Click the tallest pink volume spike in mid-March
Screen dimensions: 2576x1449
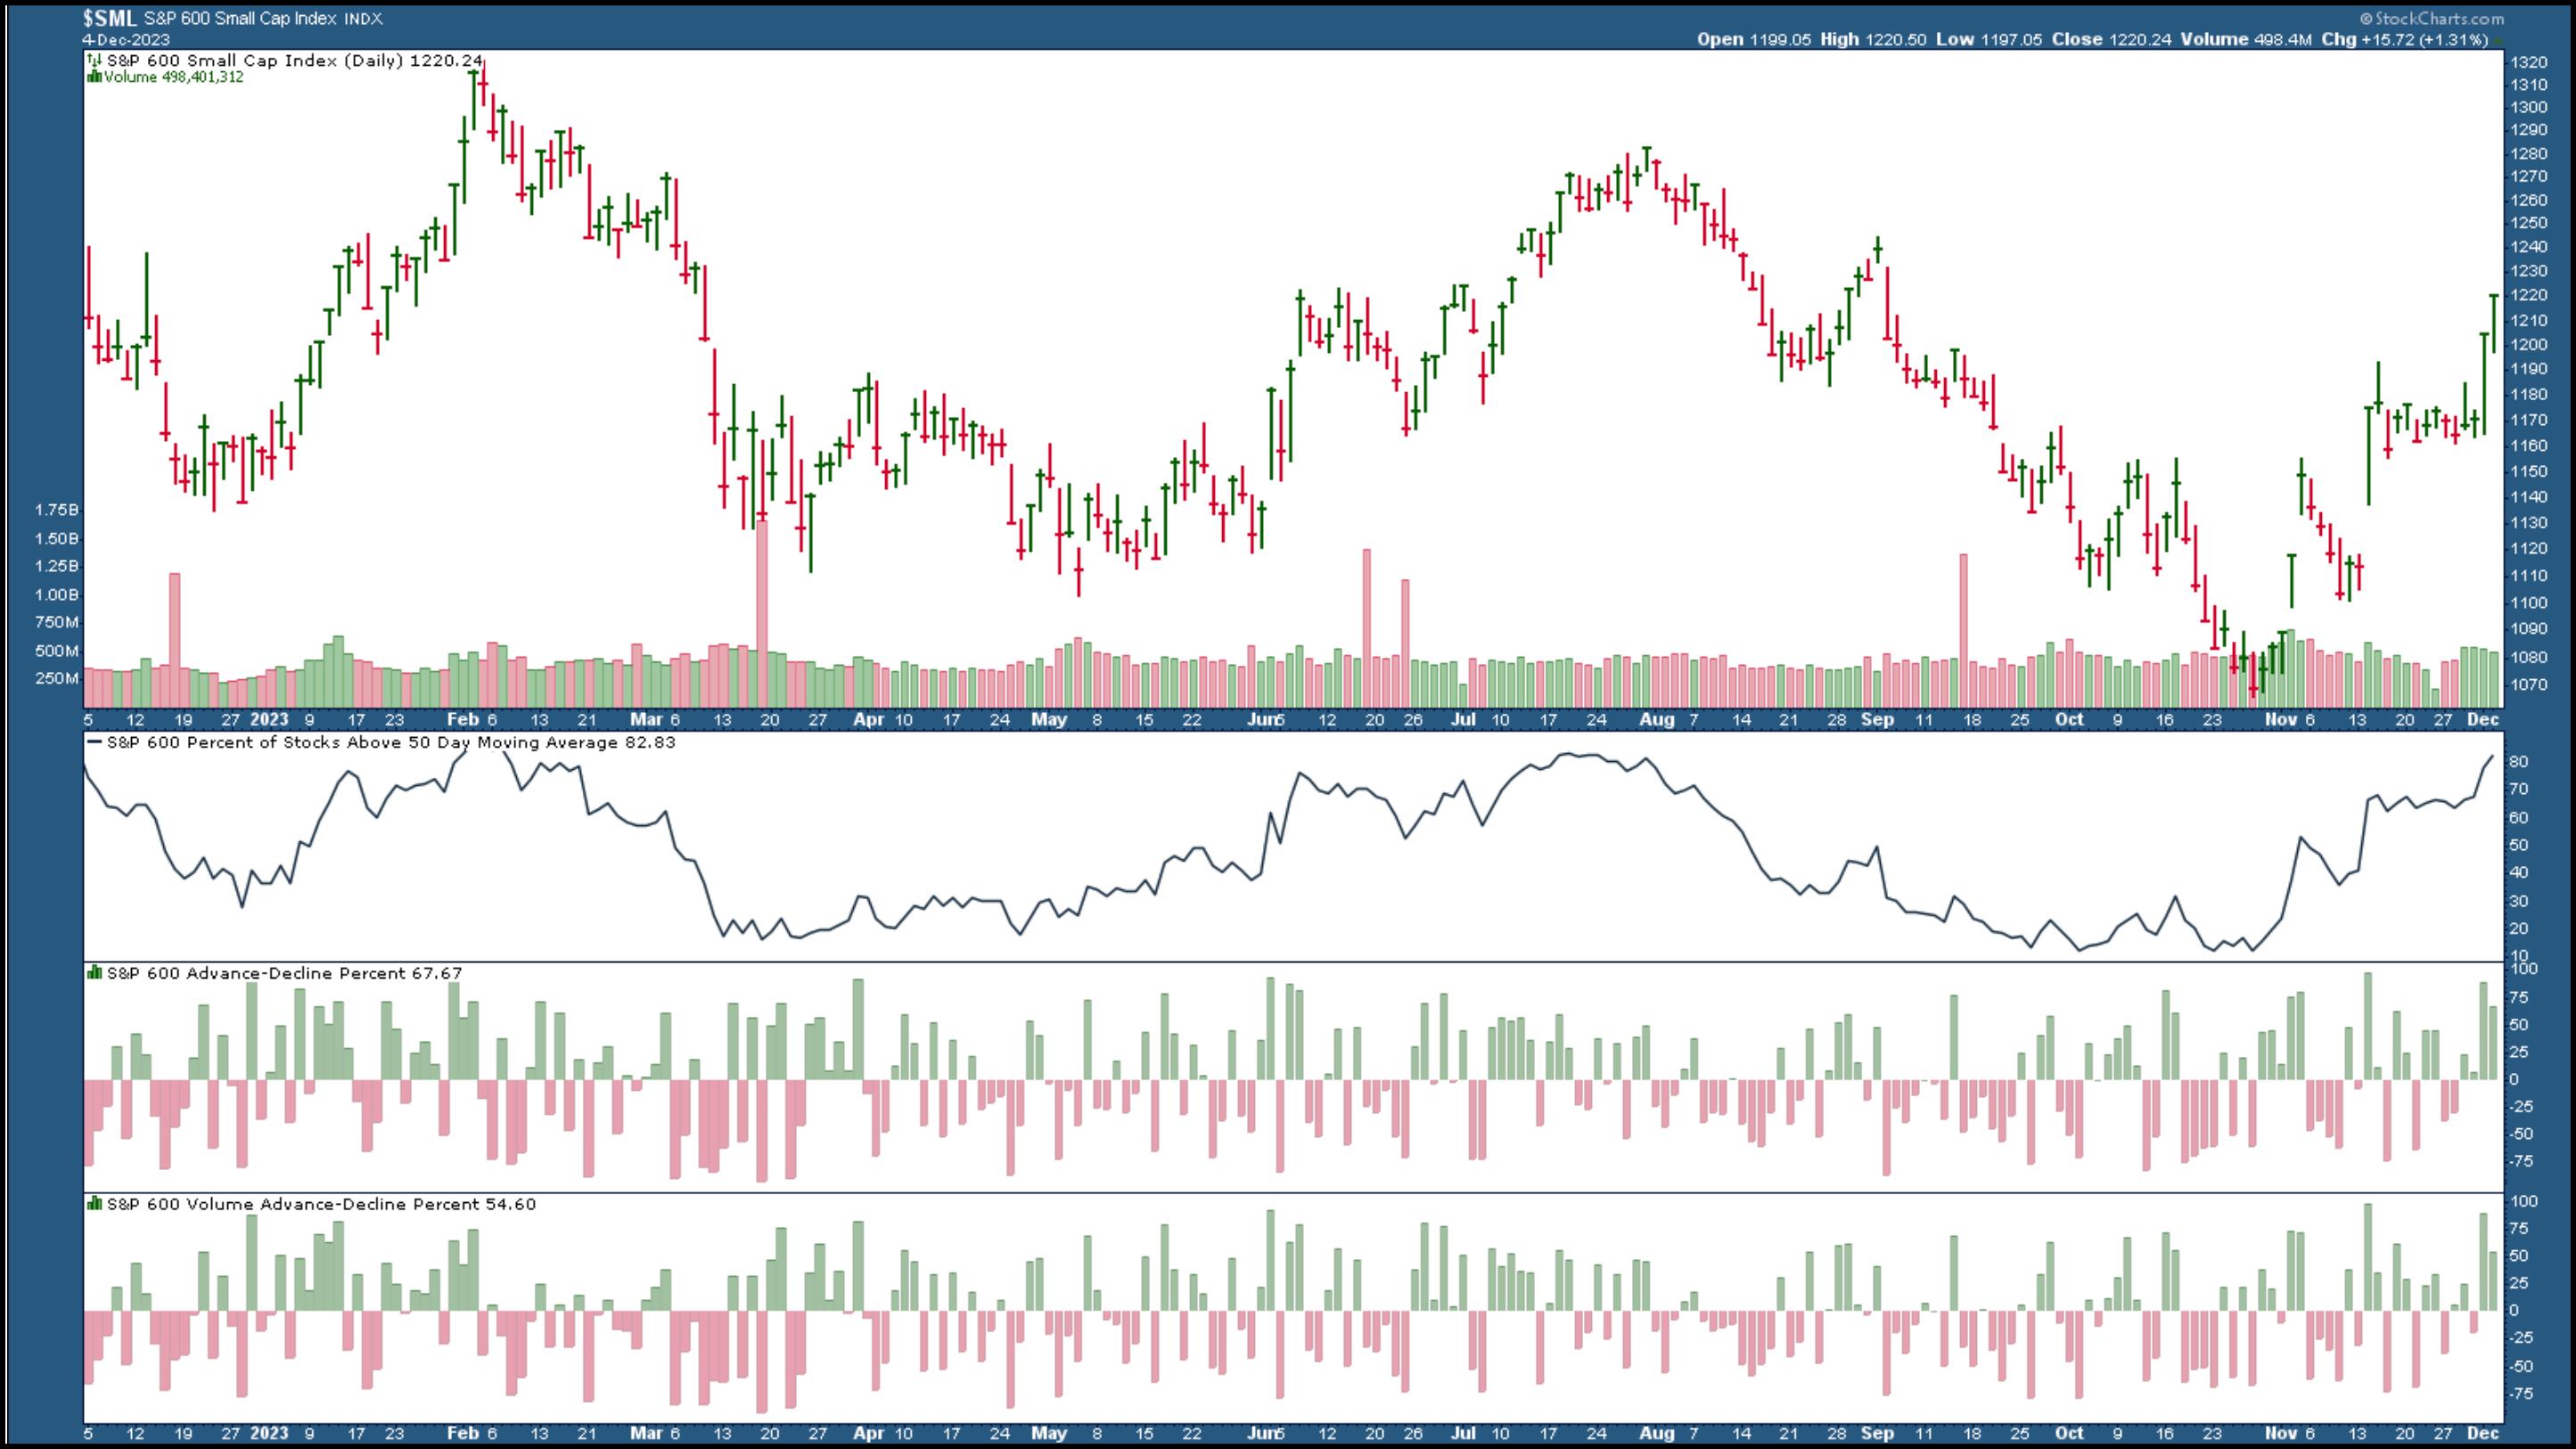coord(762,600)
